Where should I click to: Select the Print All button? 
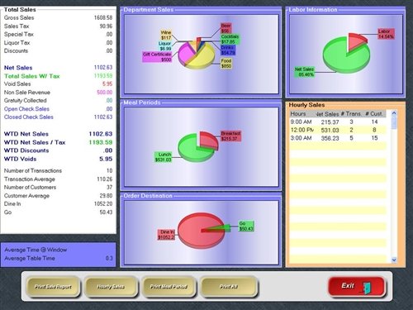coord(229,287)
